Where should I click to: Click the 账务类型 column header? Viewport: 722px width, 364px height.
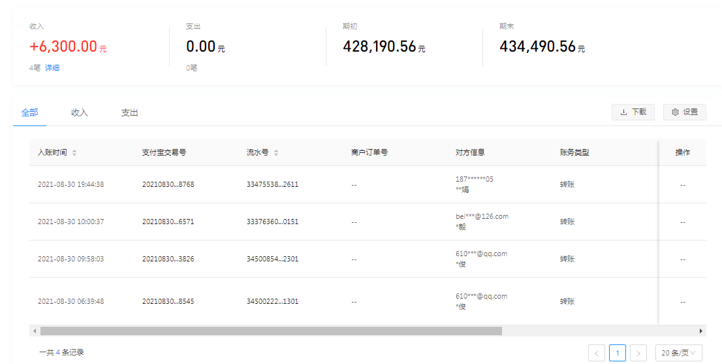pos(574,152)
